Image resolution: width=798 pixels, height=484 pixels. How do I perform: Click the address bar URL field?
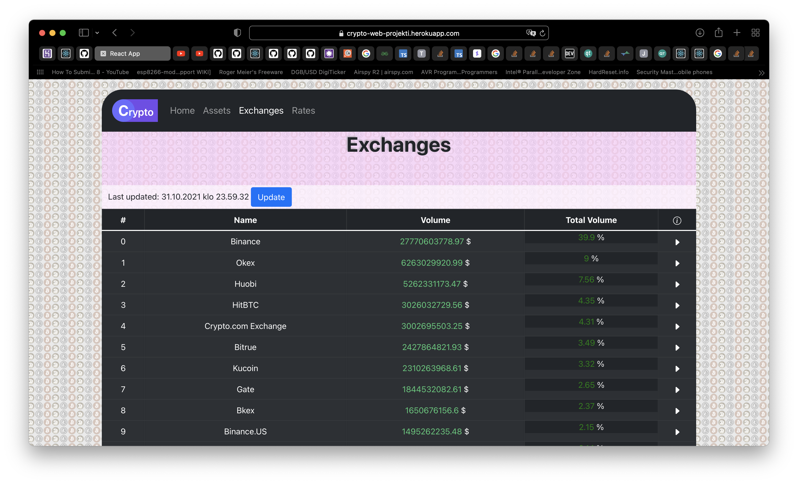click(x=403, y=33)
